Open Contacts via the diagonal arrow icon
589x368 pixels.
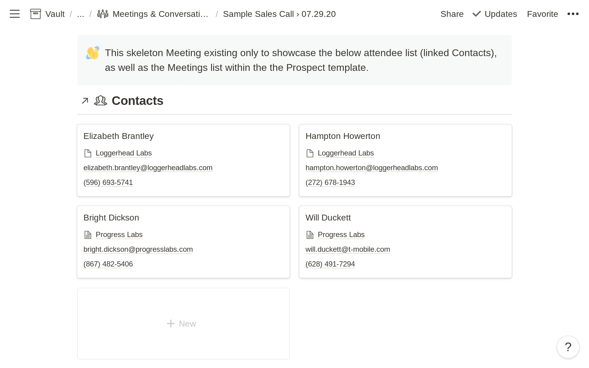point(85,101)
